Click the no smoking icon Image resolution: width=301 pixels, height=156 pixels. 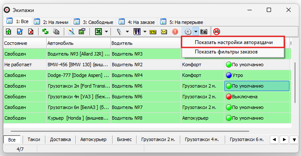[217, 32]
